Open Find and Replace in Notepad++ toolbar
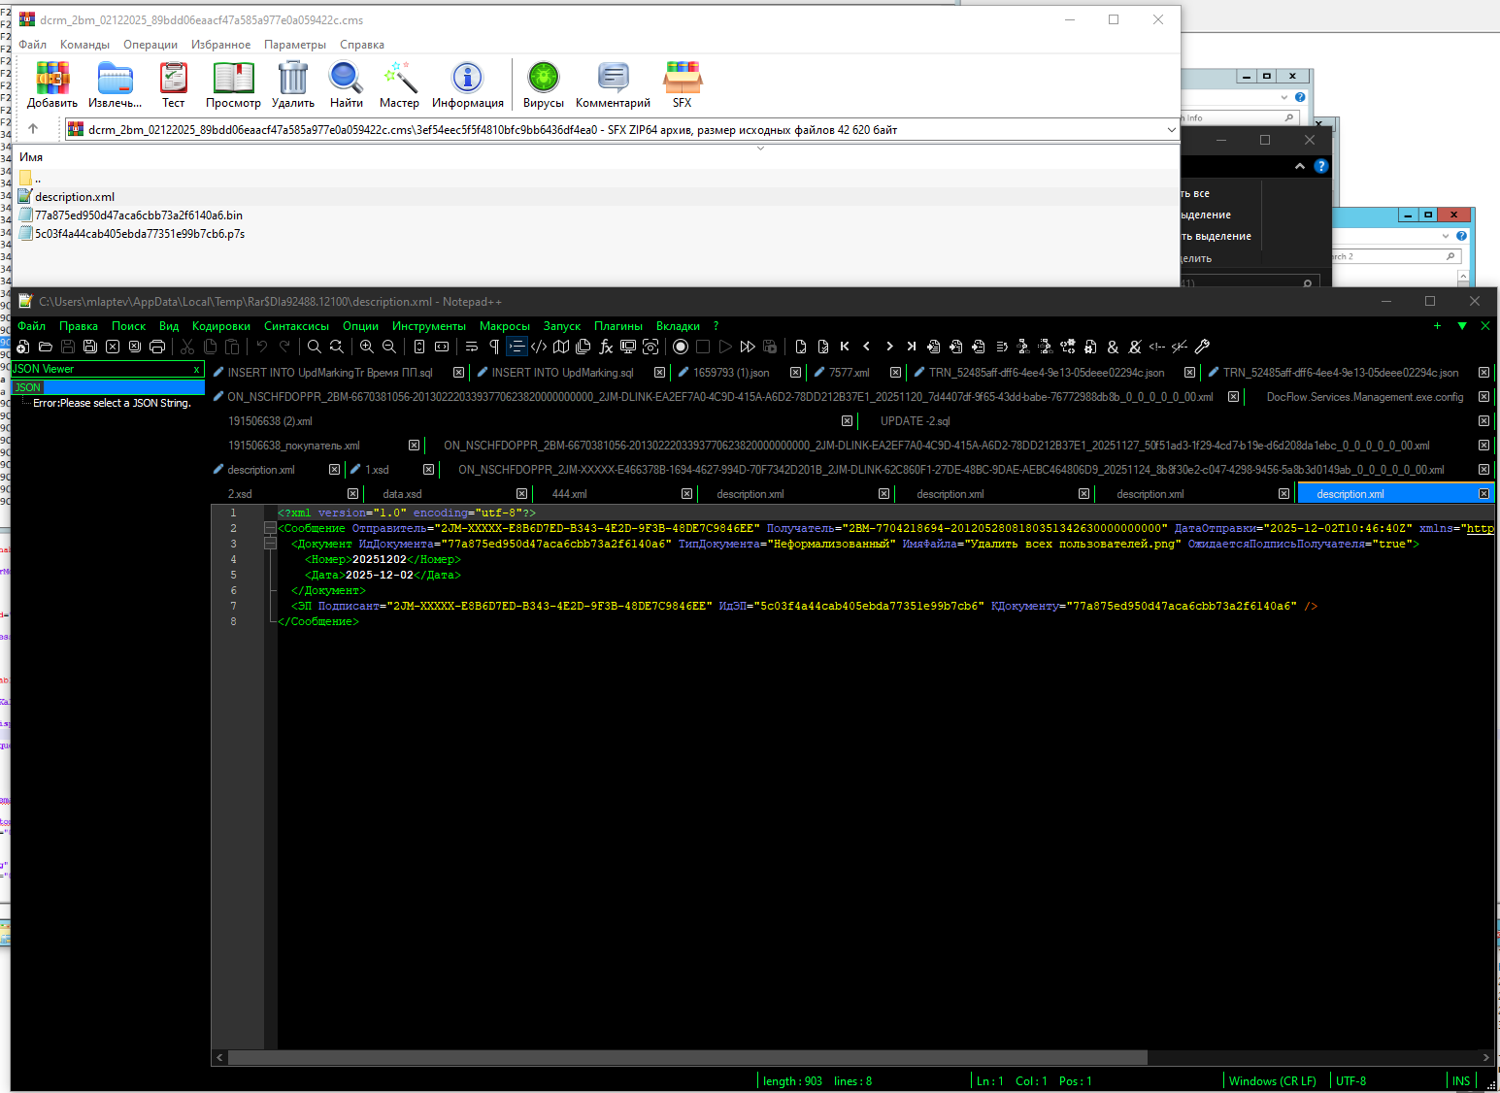This screenshot has height=1093, width=1500. coord(337,347)
